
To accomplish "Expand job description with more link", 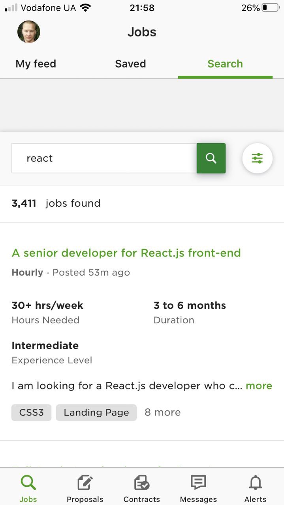I will 259,386.
